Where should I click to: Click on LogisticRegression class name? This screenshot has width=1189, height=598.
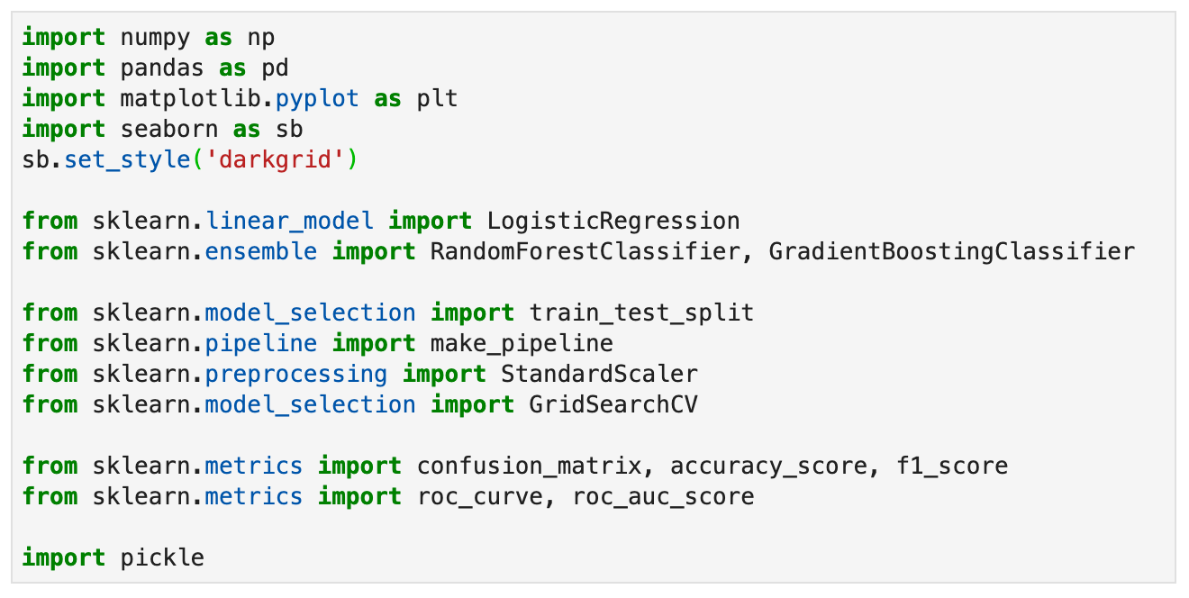(x=613, y=221)
